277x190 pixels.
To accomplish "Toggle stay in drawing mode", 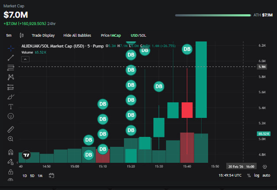I will [10, 162].
